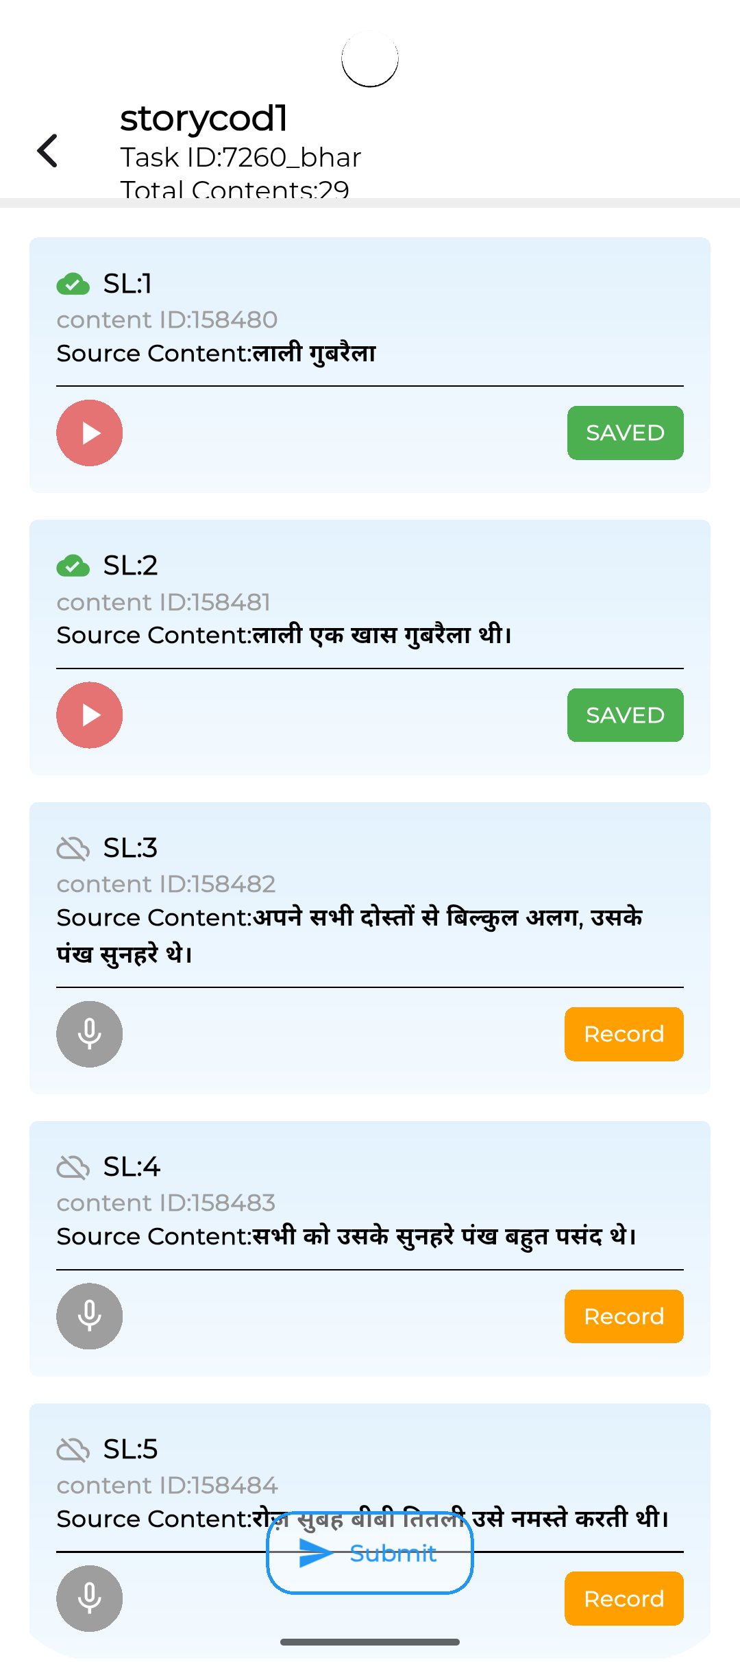This screenshot has height=1662, width=740.
Task: Go back using the left chevron arrow
Action: click(47, 151)
